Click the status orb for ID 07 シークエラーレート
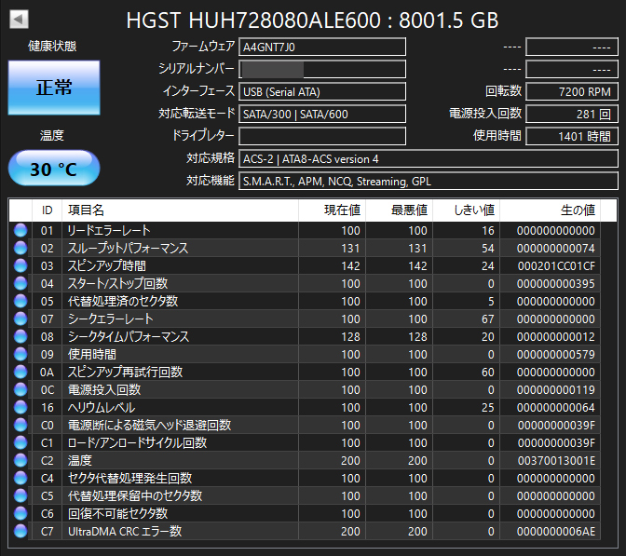The height and width of the screenshot is (556, 626). click(20, 319)
